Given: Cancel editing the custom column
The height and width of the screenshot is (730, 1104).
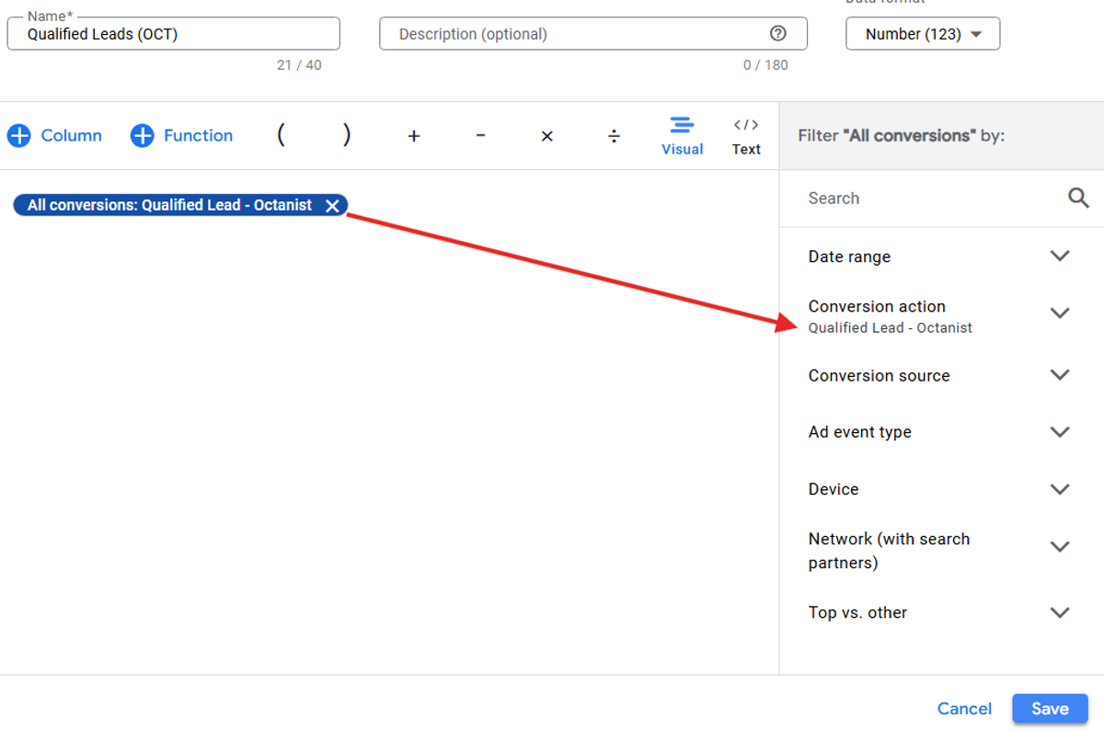Looking at the screenshot, I should [964, 708].
